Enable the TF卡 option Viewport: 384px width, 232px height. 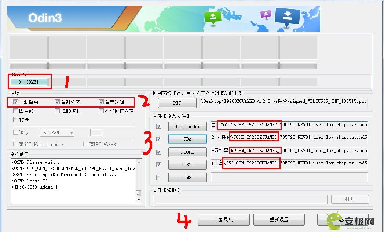tap(16, 120)
